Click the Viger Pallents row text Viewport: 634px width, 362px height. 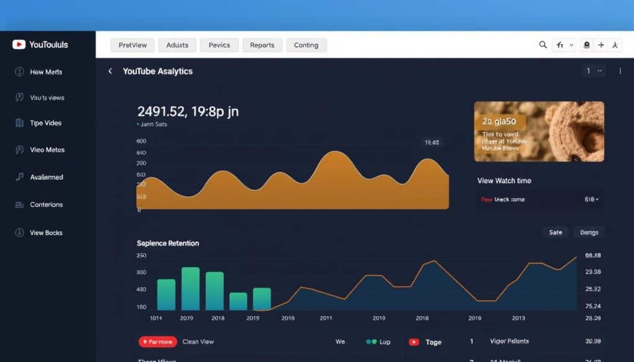click(510, 342)
